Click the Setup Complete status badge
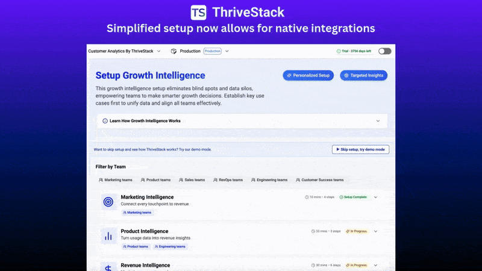Screen dimensions: 482x271 [353, 198]
